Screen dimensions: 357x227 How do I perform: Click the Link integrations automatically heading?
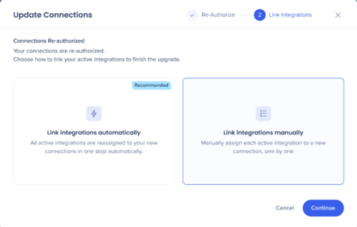coord(94,133)
